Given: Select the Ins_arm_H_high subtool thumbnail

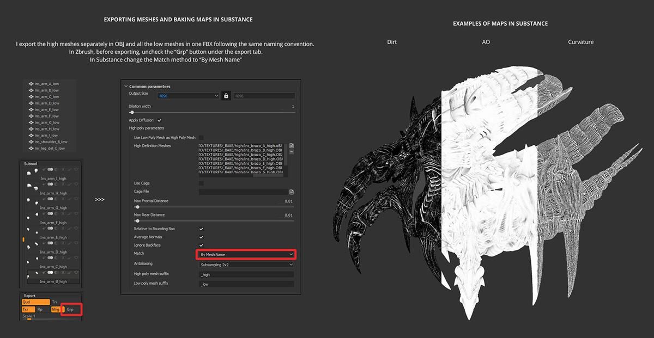Looking at the screenshot, I should click(x=32, y=187).
